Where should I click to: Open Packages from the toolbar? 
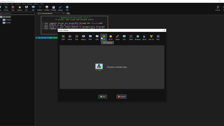[54, 8]
